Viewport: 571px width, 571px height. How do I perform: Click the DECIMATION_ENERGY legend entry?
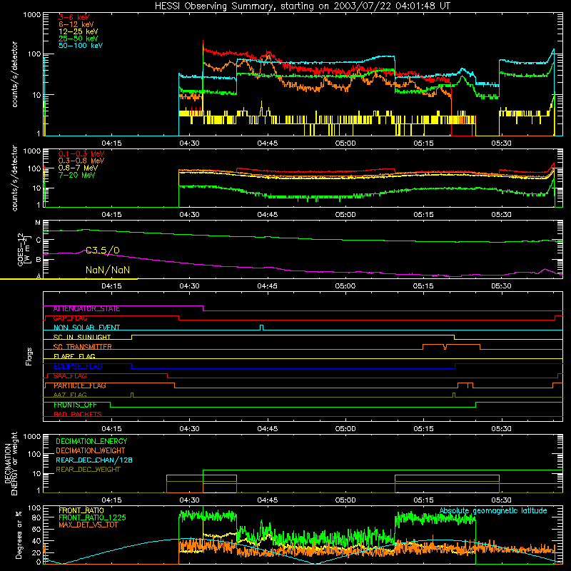pyautogui.click(x=91, y=441)
